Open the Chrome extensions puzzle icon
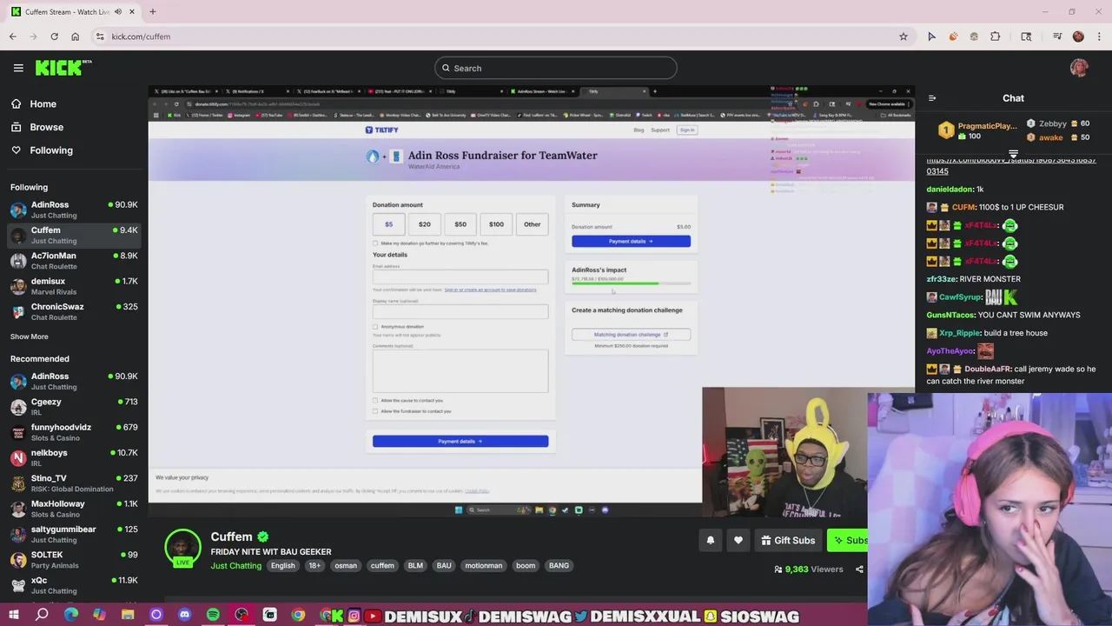Image resolution: width=1112 pixels, height=626 pixels. point(996,37)
